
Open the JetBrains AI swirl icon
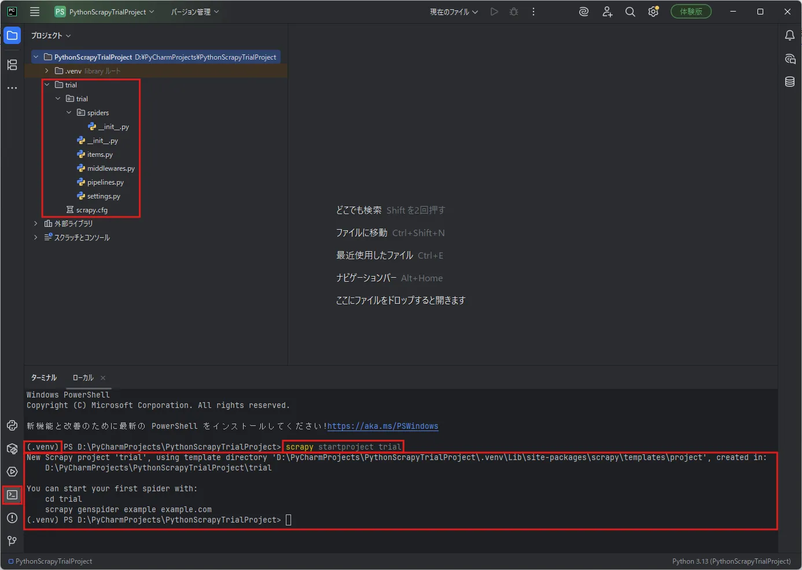coord(584,12)
